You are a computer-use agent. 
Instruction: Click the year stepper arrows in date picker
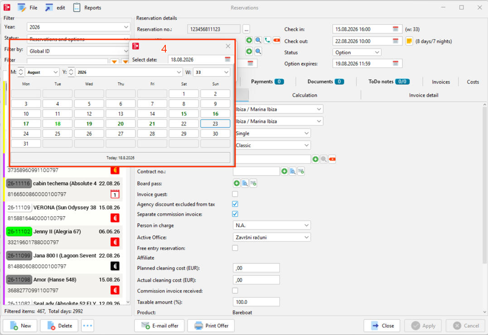[71, 72]
